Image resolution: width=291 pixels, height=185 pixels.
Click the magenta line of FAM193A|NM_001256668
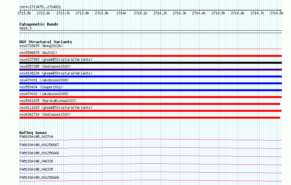pos(150,180)
